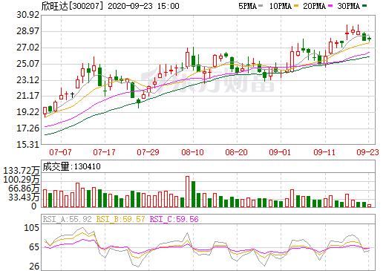The height and width of the screenshot is (271, 386).
Task: Click the 65 RSI axis label
Action: (x=34, y=247)
